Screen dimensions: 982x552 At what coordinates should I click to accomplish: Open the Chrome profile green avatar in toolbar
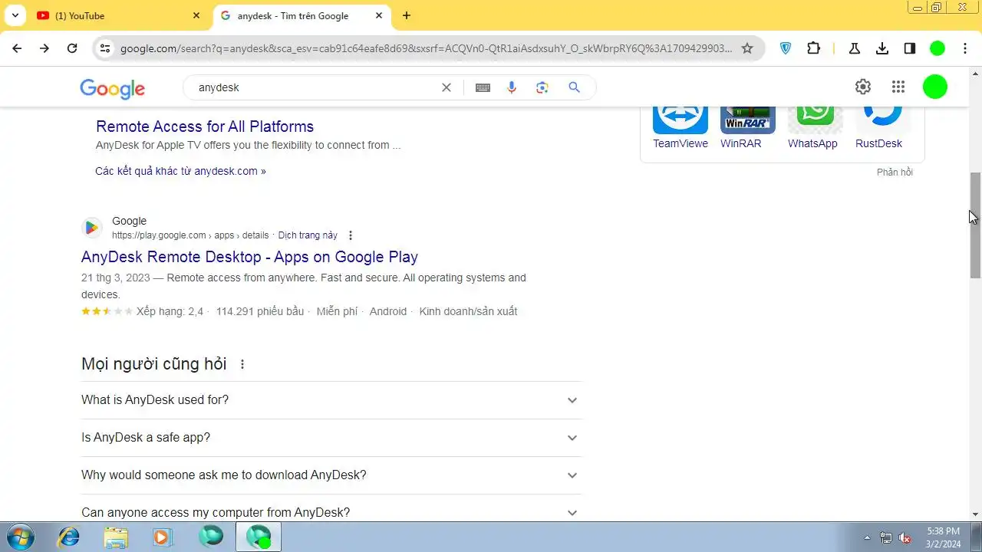[938, 48]
